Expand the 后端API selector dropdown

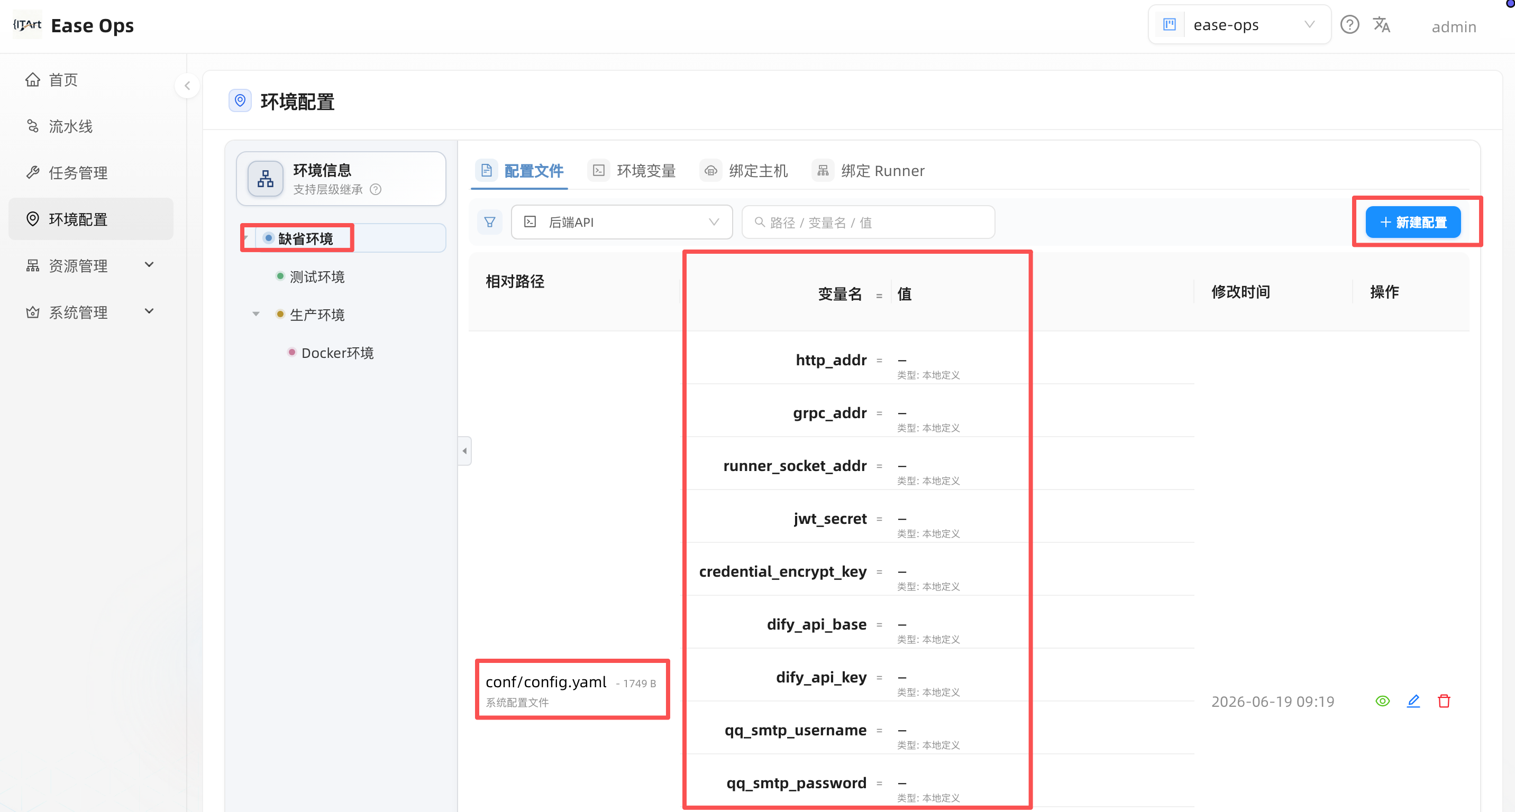click(x=622, y=222)
